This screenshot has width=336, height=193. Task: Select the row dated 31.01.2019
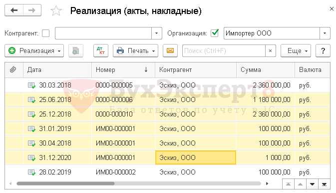click(167, 128)
